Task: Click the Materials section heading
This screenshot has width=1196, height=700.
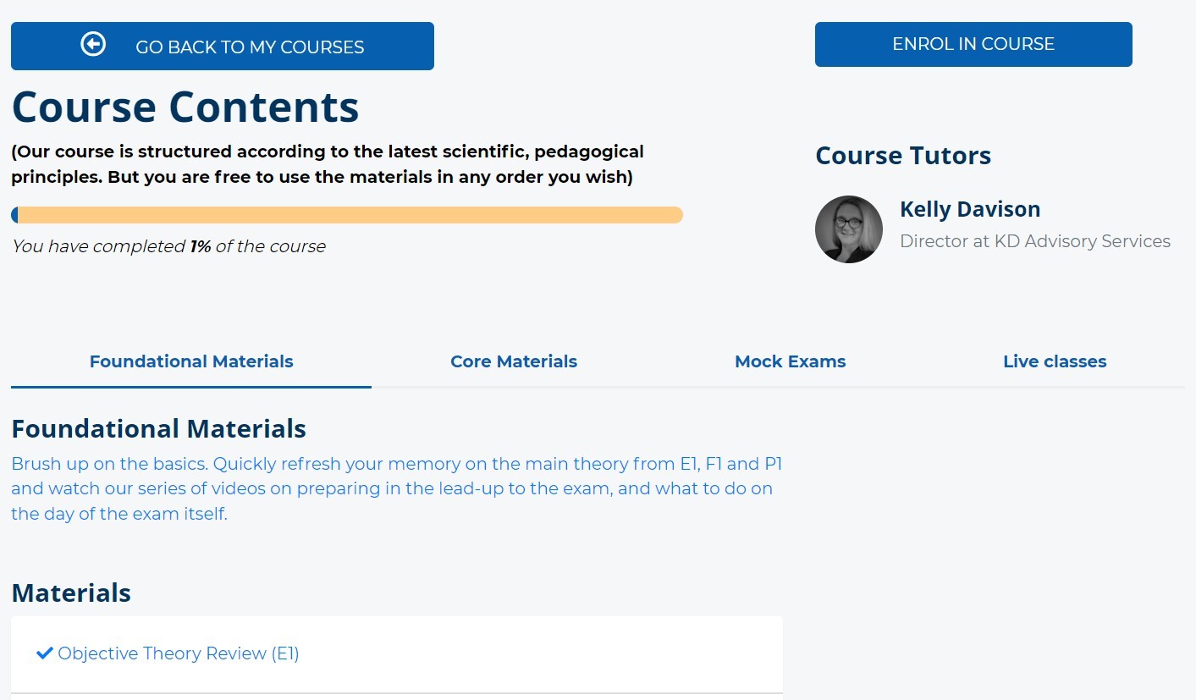Action: click(x=70, y=593)
